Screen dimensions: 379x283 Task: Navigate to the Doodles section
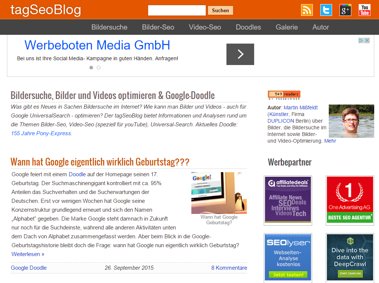point(248,27)
